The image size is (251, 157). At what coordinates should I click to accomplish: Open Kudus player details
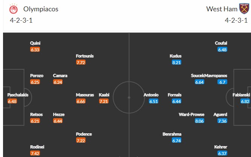point(176,56)
